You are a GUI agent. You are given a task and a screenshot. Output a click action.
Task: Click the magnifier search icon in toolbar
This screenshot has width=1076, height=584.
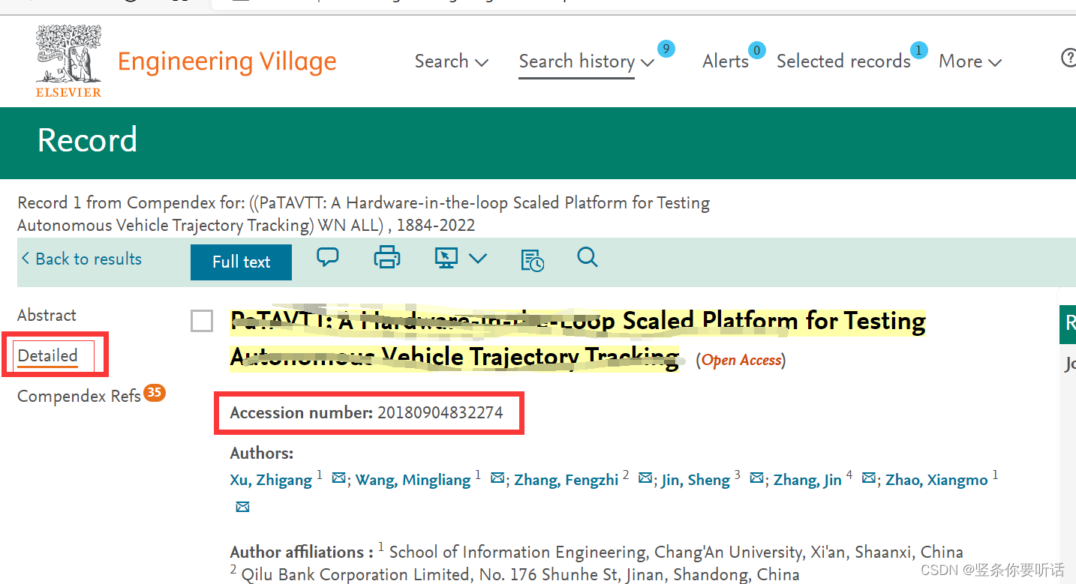[588, 258]
